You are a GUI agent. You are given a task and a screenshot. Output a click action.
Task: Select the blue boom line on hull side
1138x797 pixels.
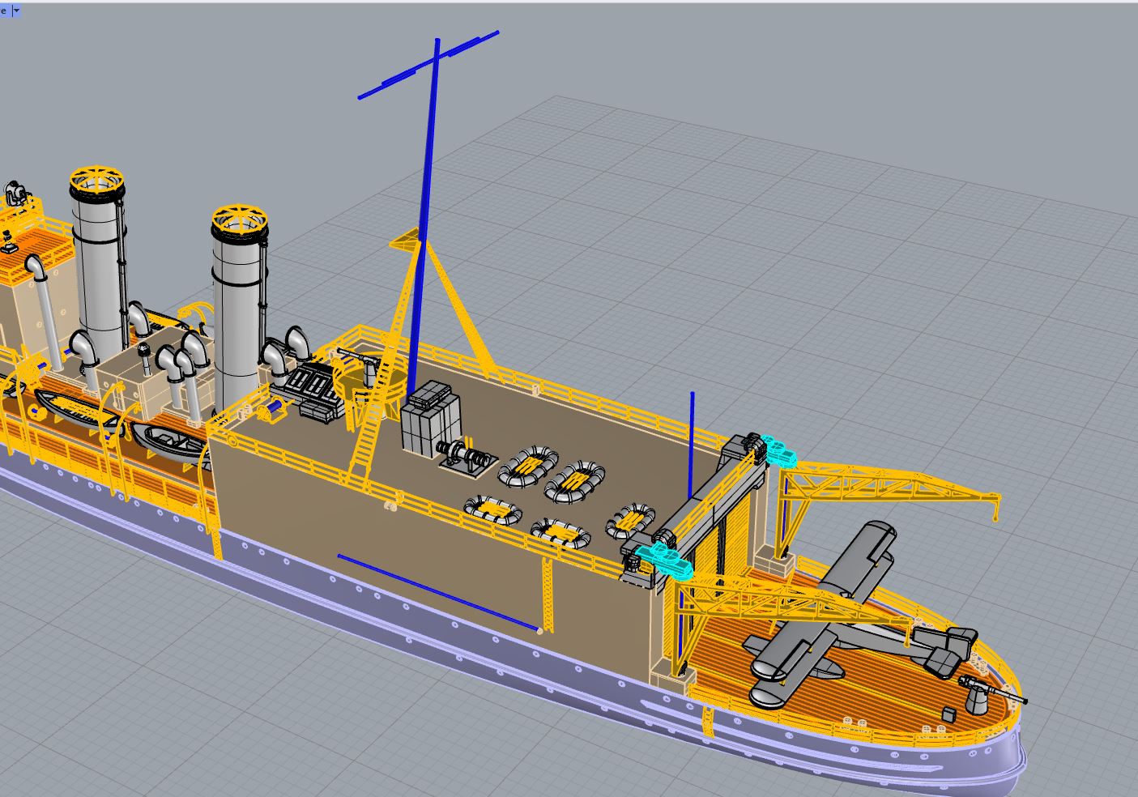pos(440,593)
